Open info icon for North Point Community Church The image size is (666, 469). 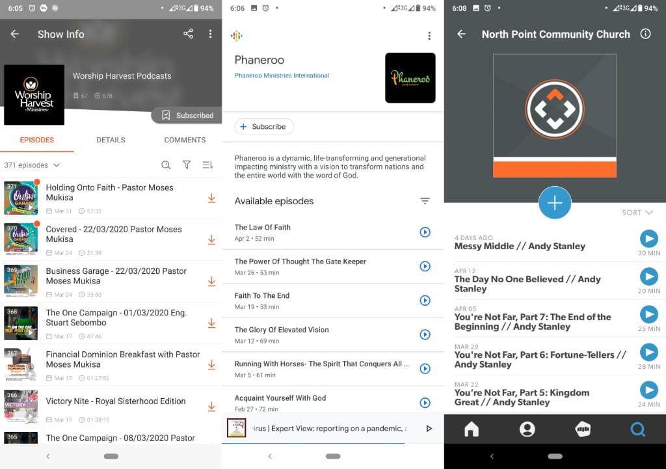(646, 34)
